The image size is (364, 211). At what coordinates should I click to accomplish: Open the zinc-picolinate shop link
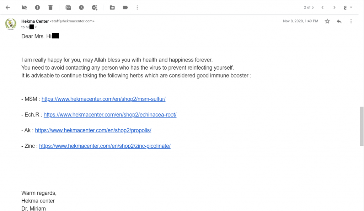point(105,146)
